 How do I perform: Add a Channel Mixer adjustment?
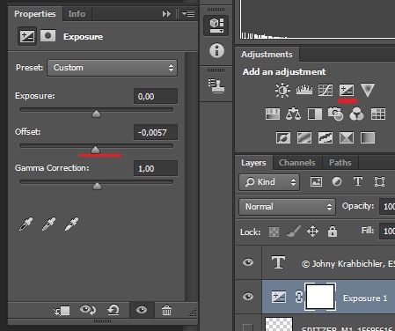[x=356, y=114]
